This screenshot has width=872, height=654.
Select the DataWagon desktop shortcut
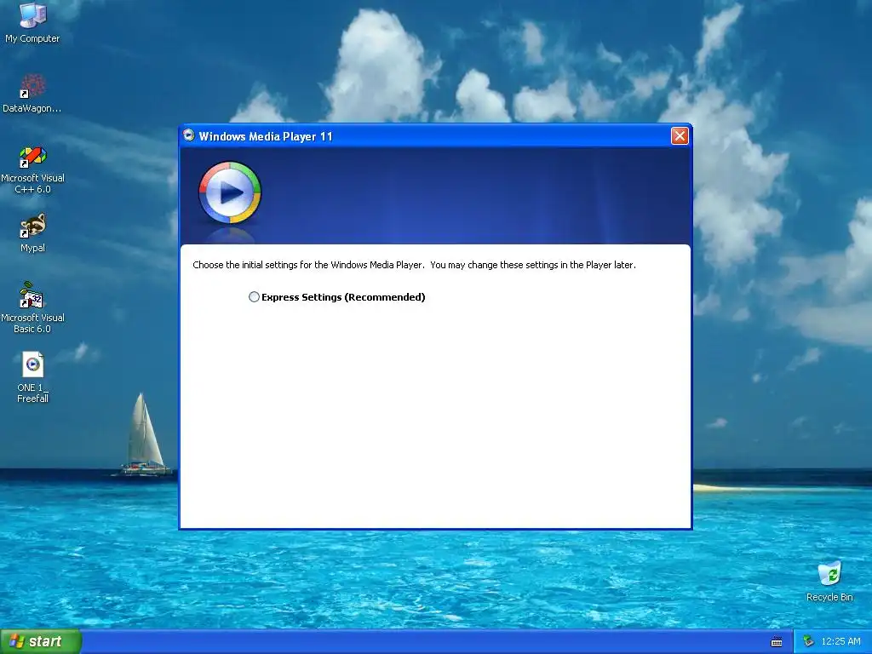click(x=32, y=94)
